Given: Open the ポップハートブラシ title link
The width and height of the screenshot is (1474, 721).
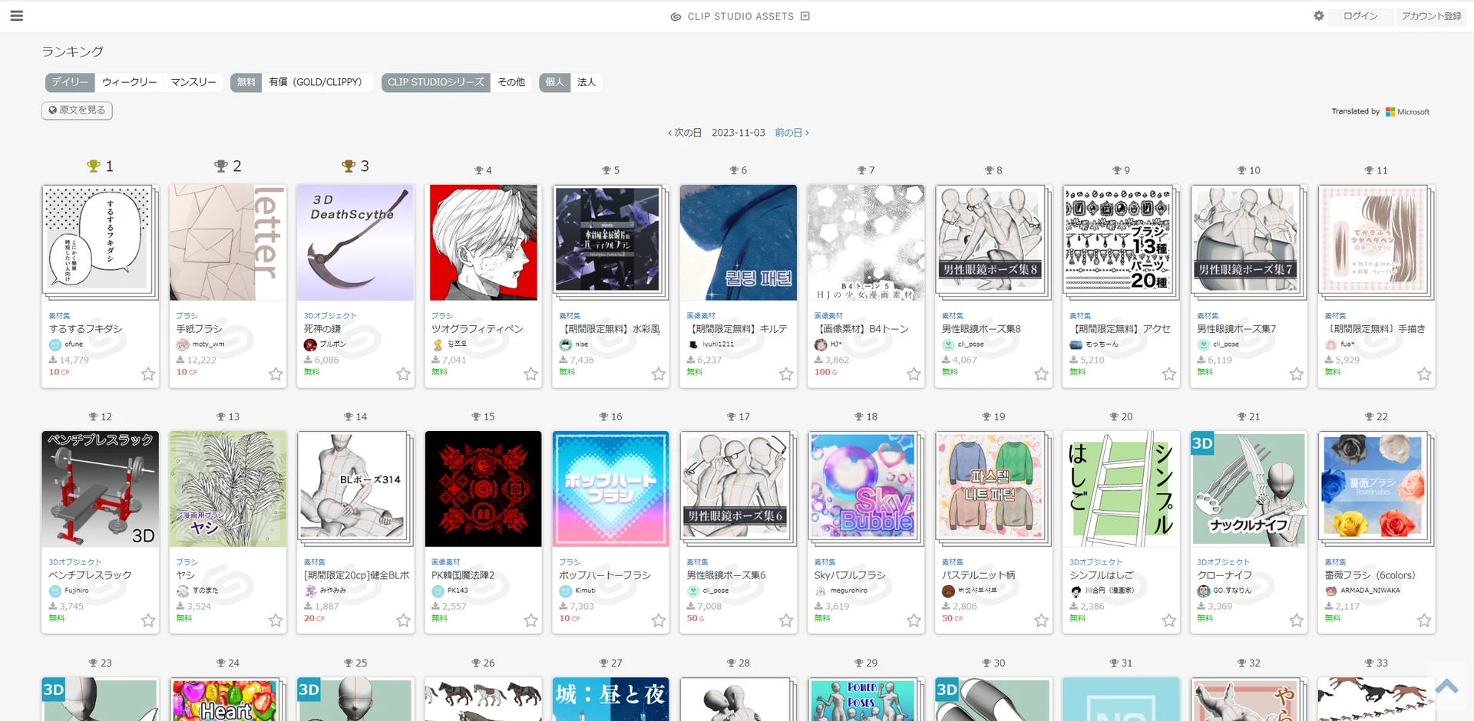Looking at the screenshot, I should pos(605,575).
